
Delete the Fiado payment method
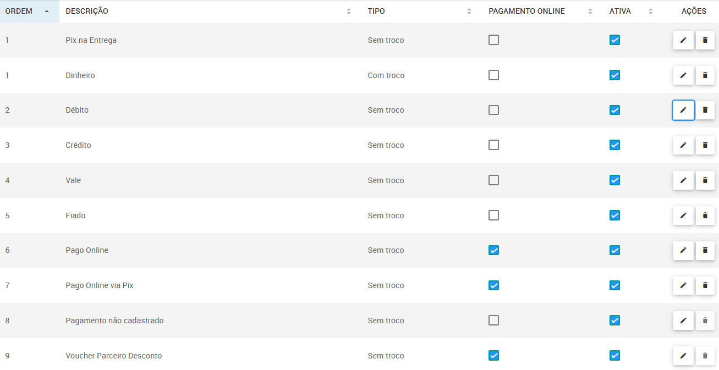[x=705, y=216]
